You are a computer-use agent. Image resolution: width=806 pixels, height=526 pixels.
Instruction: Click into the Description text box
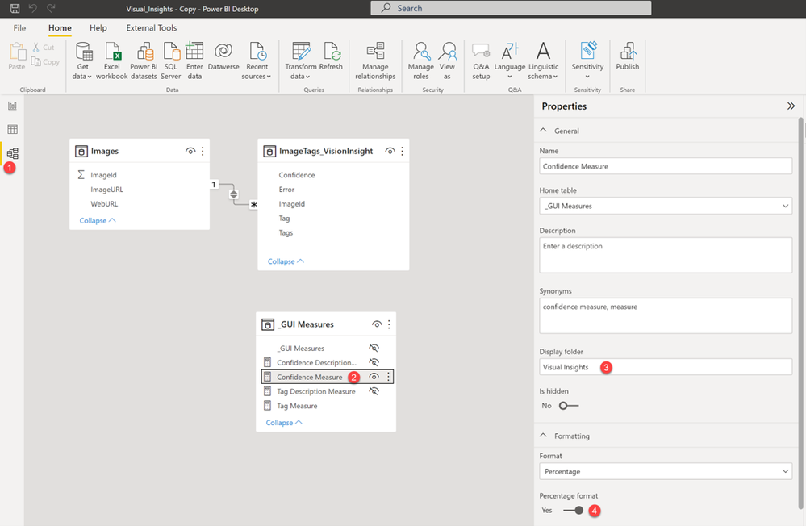coord(666,255)
